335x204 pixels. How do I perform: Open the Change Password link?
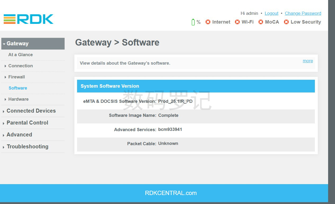click(303, 13)
